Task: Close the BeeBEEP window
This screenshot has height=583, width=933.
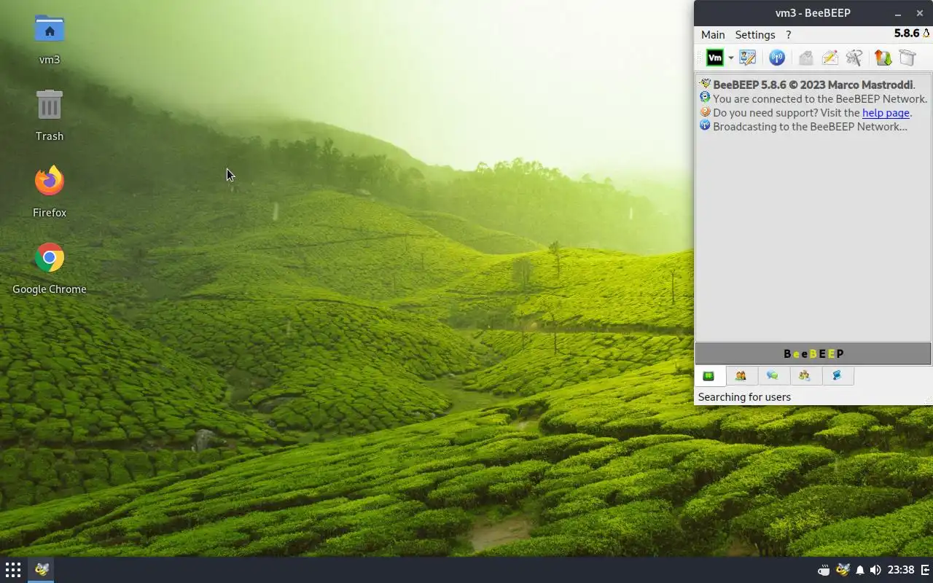Action: pyautogui.click(x=920, y=13)
